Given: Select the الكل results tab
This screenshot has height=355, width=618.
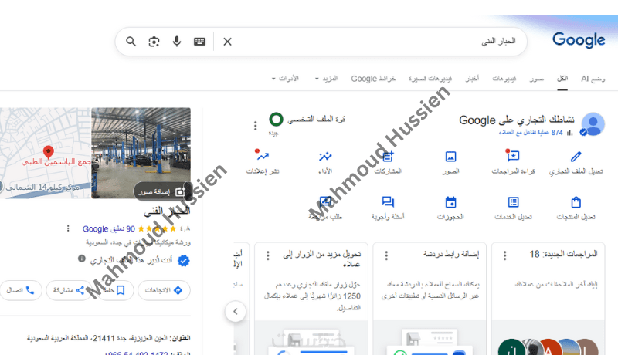Looking at the screenshot, I should pos(562,79).
